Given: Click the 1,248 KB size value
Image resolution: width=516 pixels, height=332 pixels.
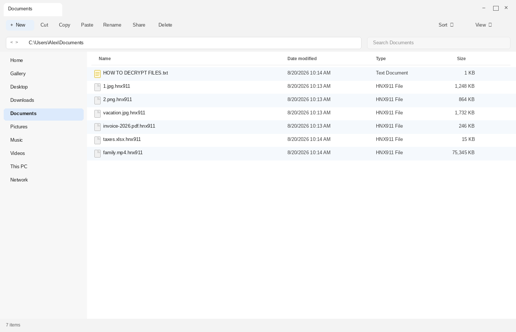Looking at the screenshot, I should tap(464, 86).
